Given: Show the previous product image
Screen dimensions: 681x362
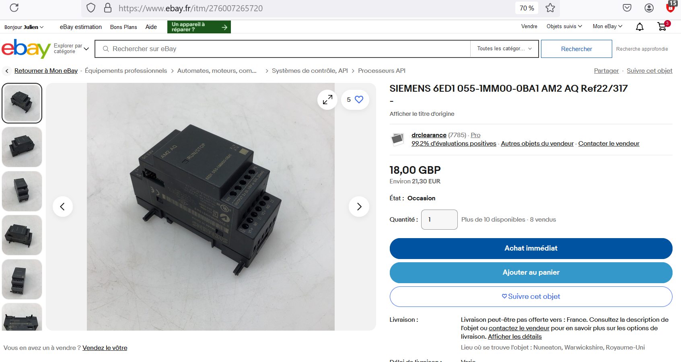Looking at the screenshot, I should click(x=63, y=206).
